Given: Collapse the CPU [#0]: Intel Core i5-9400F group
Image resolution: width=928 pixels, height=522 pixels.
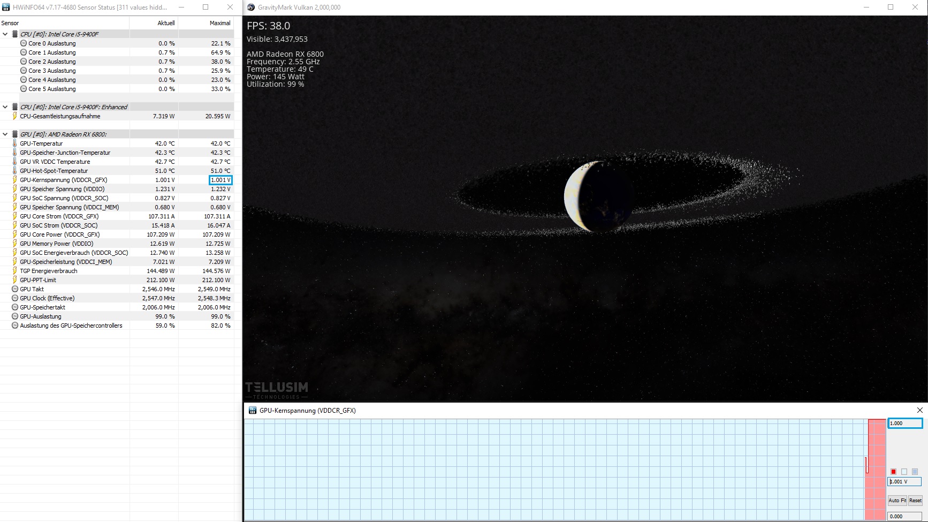Looking at the screenshot, I should tap(5, 34).
